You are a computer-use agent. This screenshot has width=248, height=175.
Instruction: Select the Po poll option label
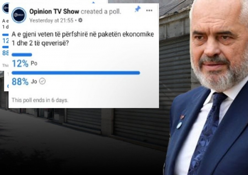click(34, 63)
